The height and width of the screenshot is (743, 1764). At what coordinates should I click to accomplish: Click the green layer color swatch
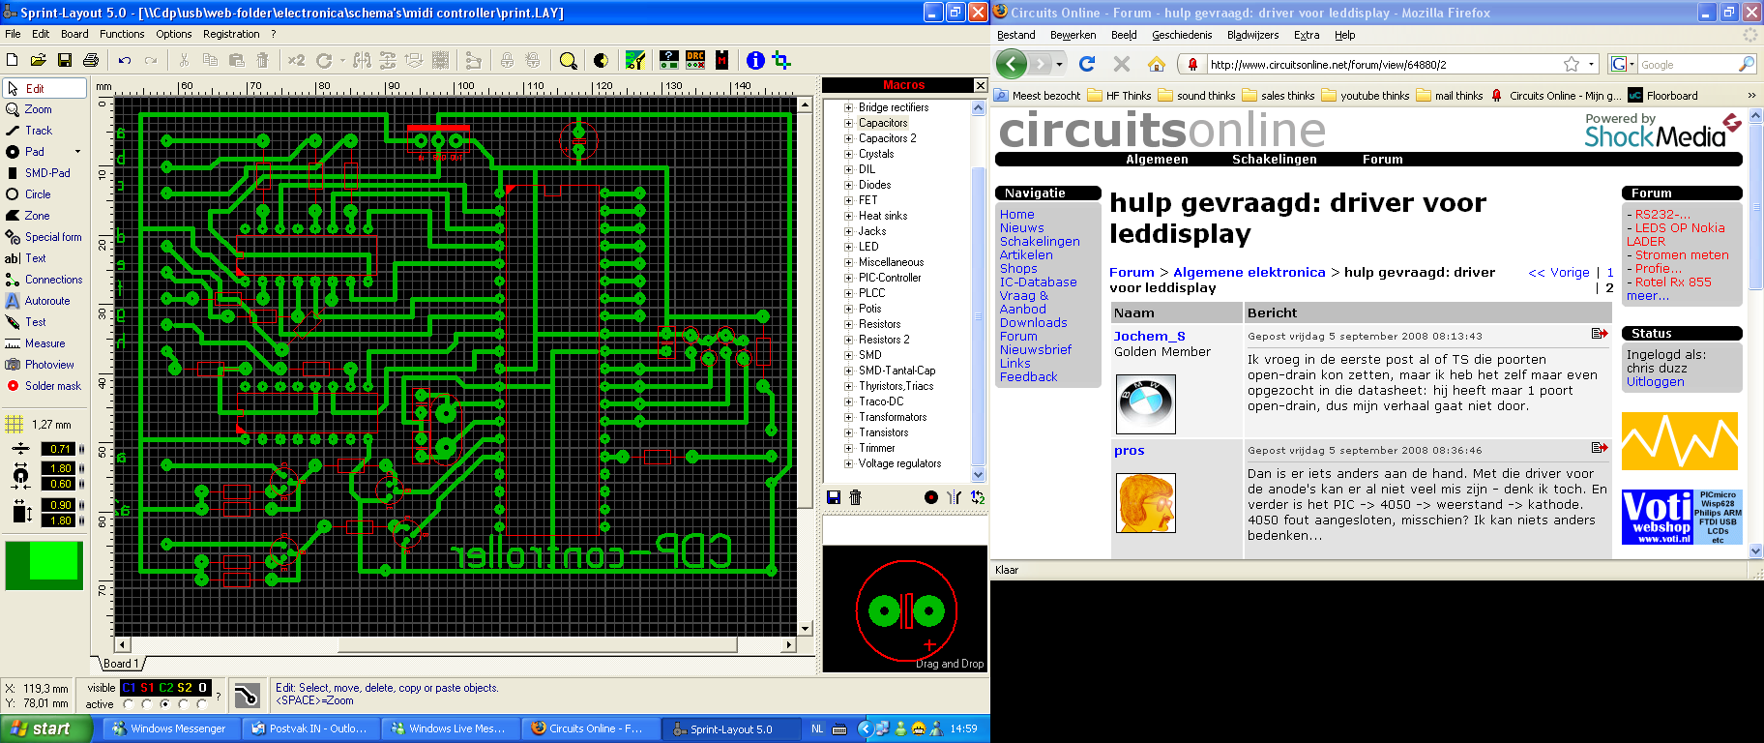44,565
